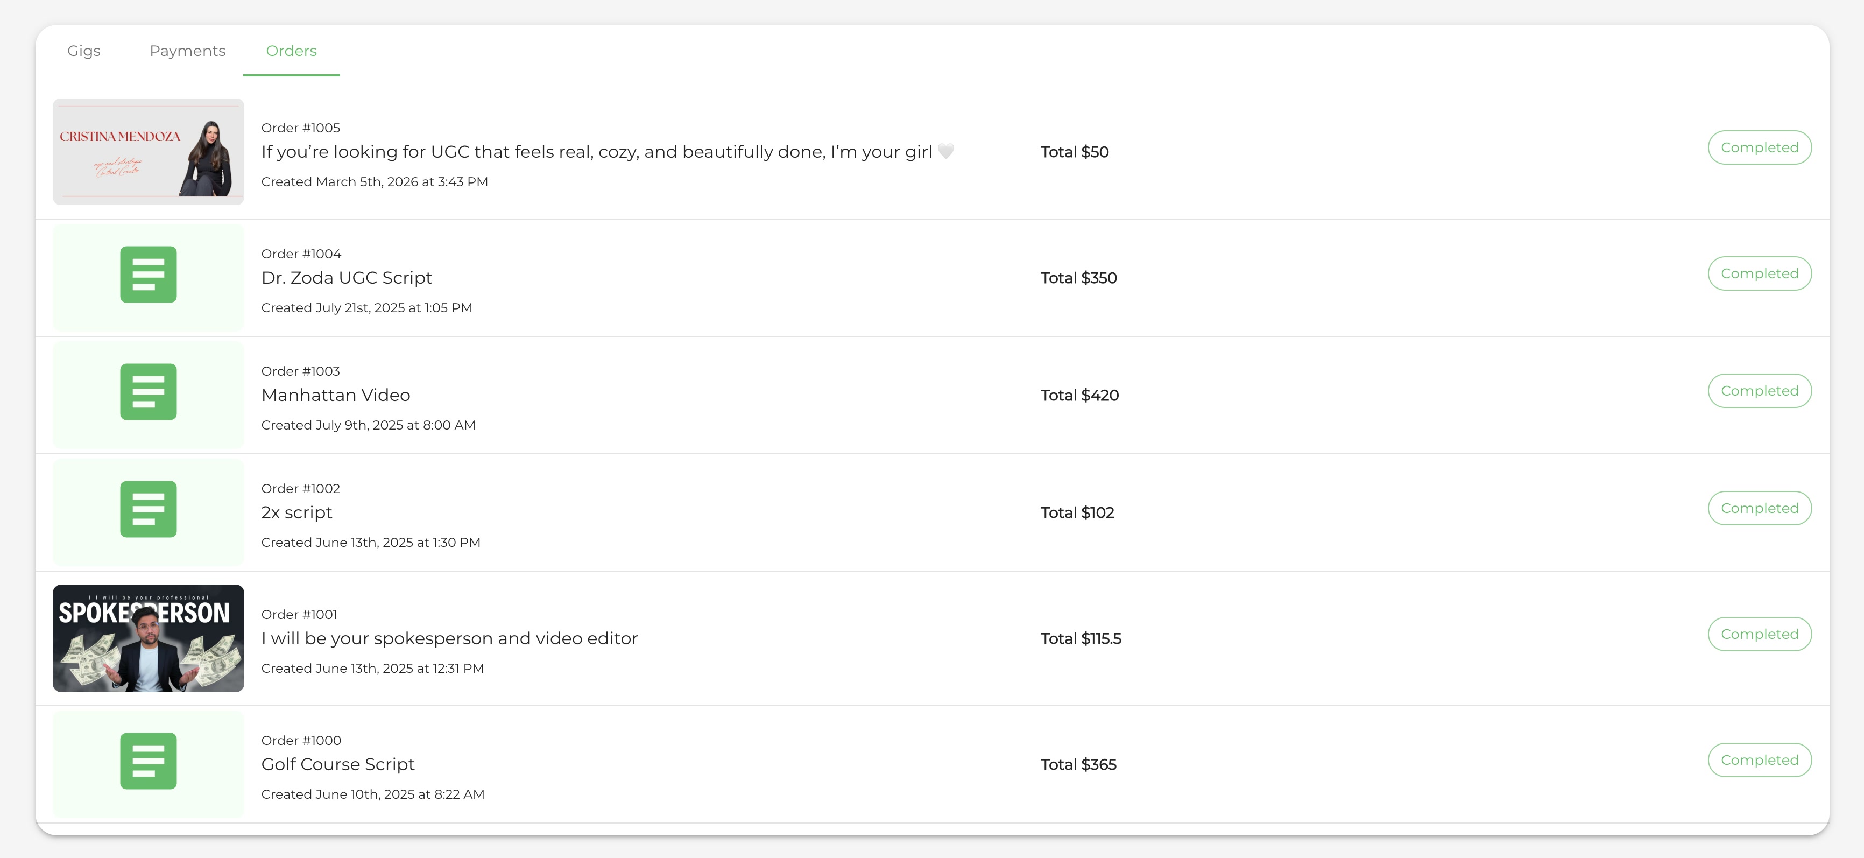Open the Manhattan Video order title
The height and width of the screenshot is (858, 1864).
pos(336,395)
